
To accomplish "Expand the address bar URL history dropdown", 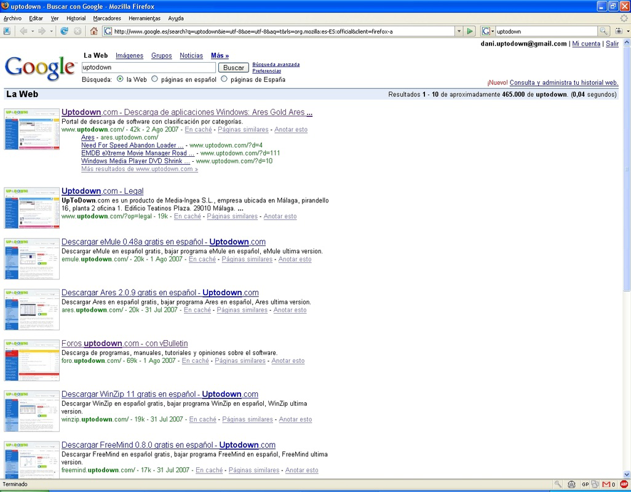I will [459, 31].
